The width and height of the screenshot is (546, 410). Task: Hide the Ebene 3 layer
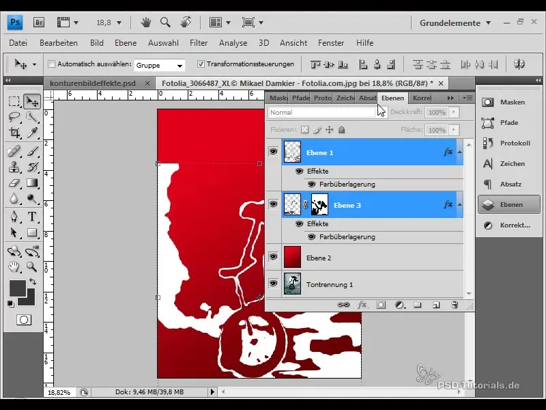[x=274, y=204]
